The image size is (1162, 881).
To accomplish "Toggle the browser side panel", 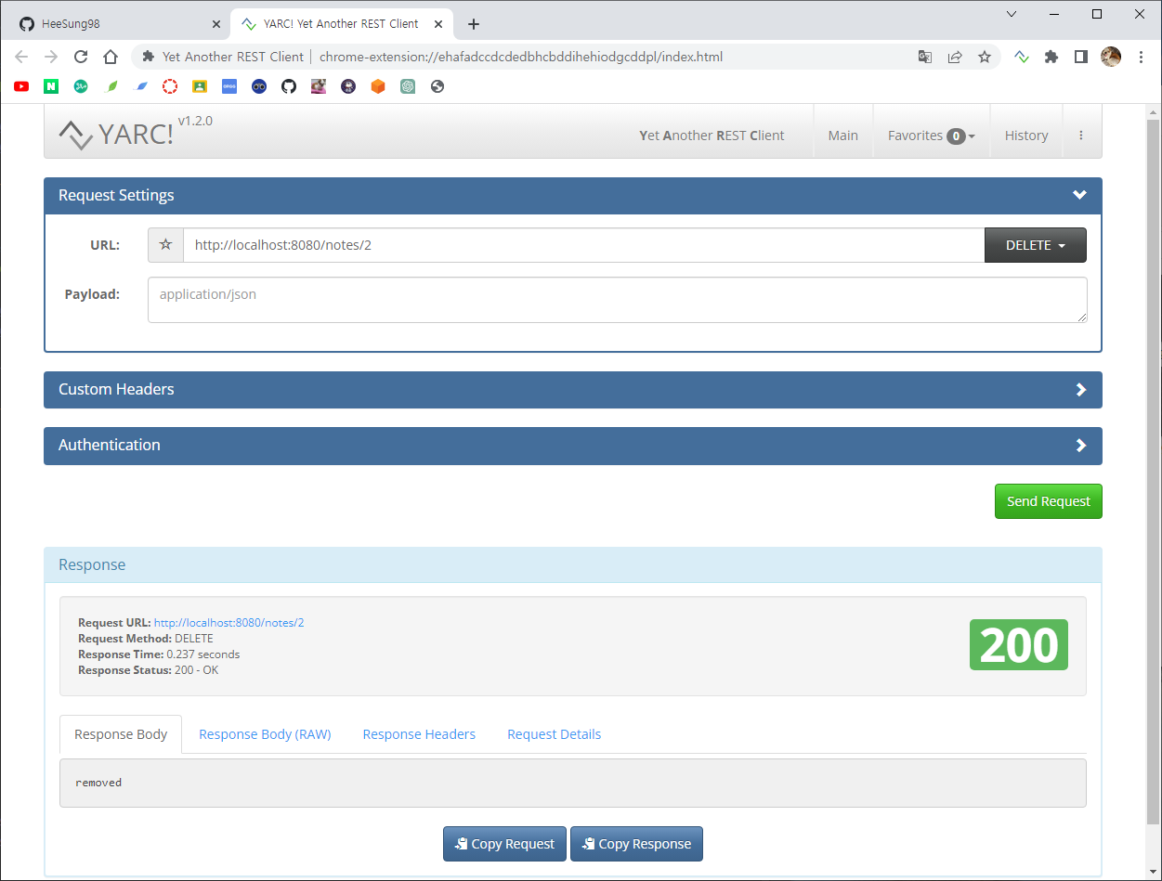I will point(1081,57).
